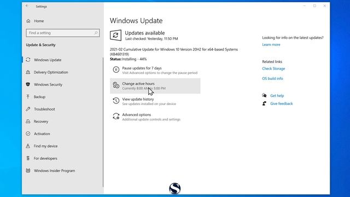Click the For developers icon

pyautogui.click(x=28, y=158)
